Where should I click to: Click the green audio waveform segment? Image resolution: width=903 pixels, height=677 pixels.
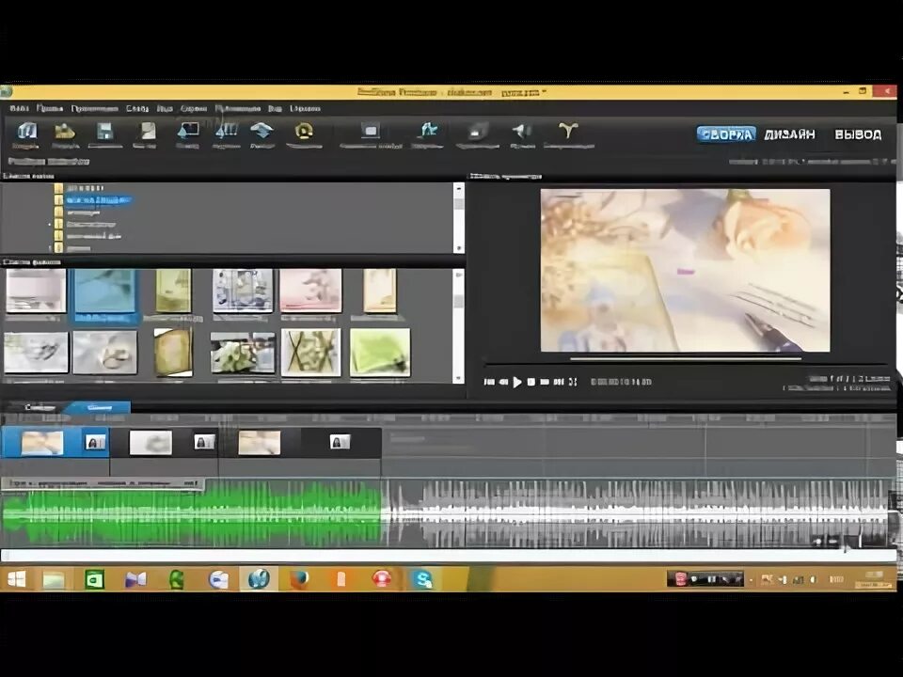(193, 514)
